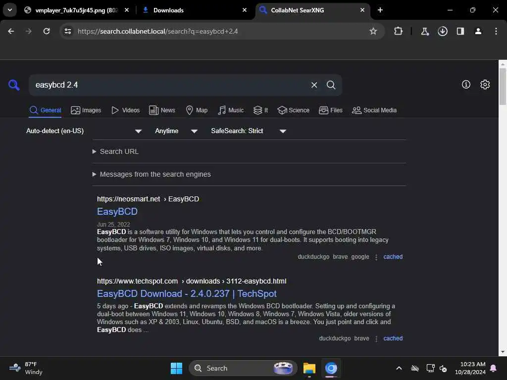Screen dimensions: 507x380
Task: Select the Social Media search category
Action: [x=374, y=110]
